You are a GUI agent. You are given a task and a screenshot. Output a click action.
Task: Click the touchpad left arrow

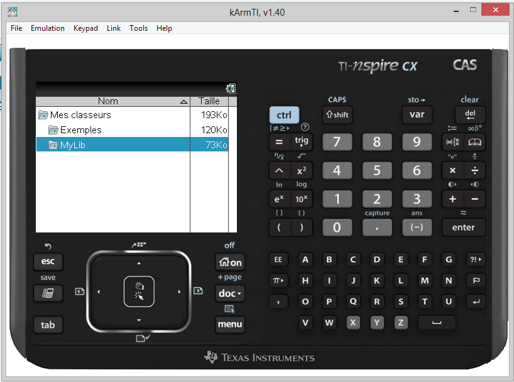99,292
